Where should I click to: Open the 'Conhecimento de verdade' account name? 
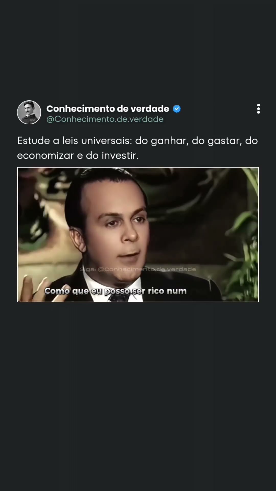108,109
